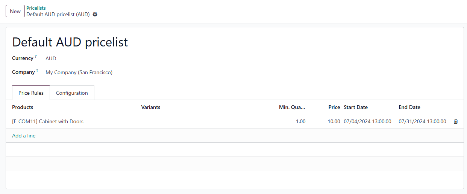The image size is (467, 194).
Task: Add a line to price rules
Action: pos(24,136)
